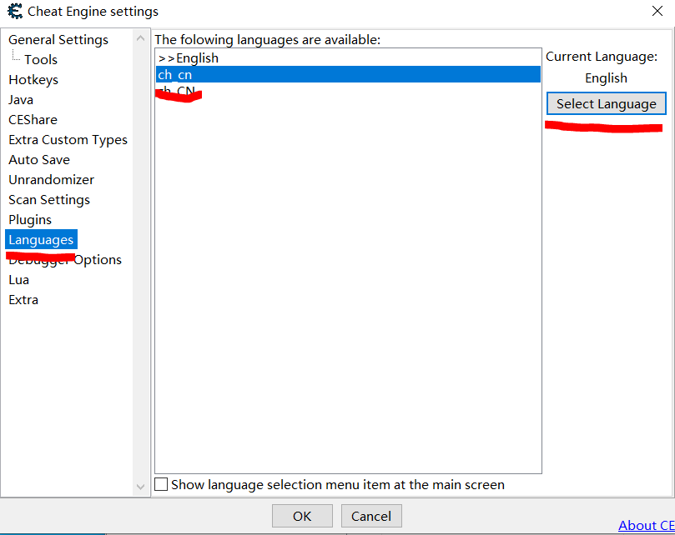The width and height of the screenshot is (675, 535).
Task: Select Extra Custom Types category
Action: click(x=68, y=140)
